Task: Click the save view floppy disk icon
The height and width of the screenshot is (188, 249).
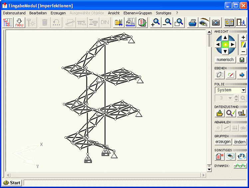Action: pos(242,60)
